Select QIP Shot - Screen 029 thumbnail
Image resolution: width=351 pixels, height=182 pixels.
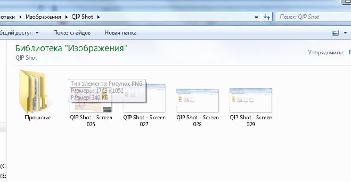(x=251, y=100)
